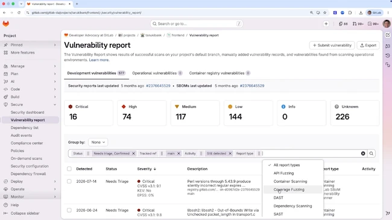
Task: Run the filter search magnifier button
Action: click(x=371, y=154)
